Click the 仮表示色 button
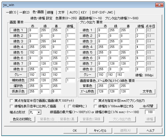 tap(18, 91)
